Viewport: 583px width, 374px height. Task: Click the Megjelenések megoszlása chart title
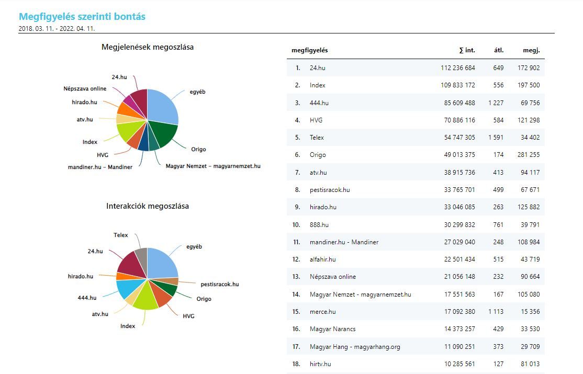point(148,47)
